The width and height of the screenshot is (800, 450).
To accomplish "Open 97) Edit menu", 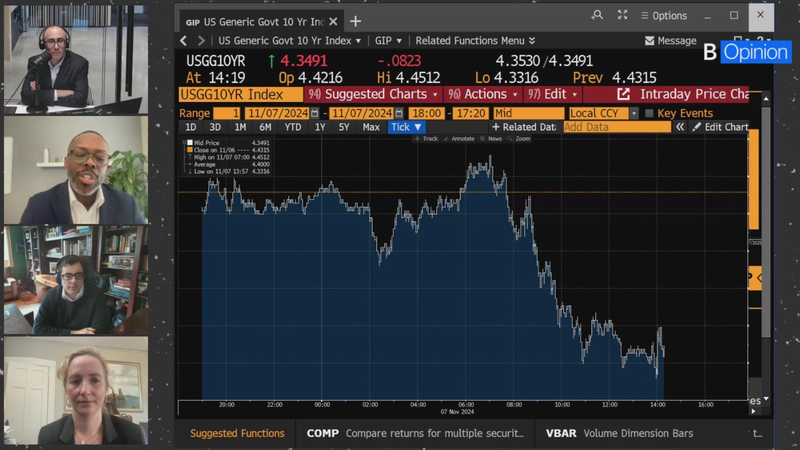I will pyautogui.click(x=552, y=95).
